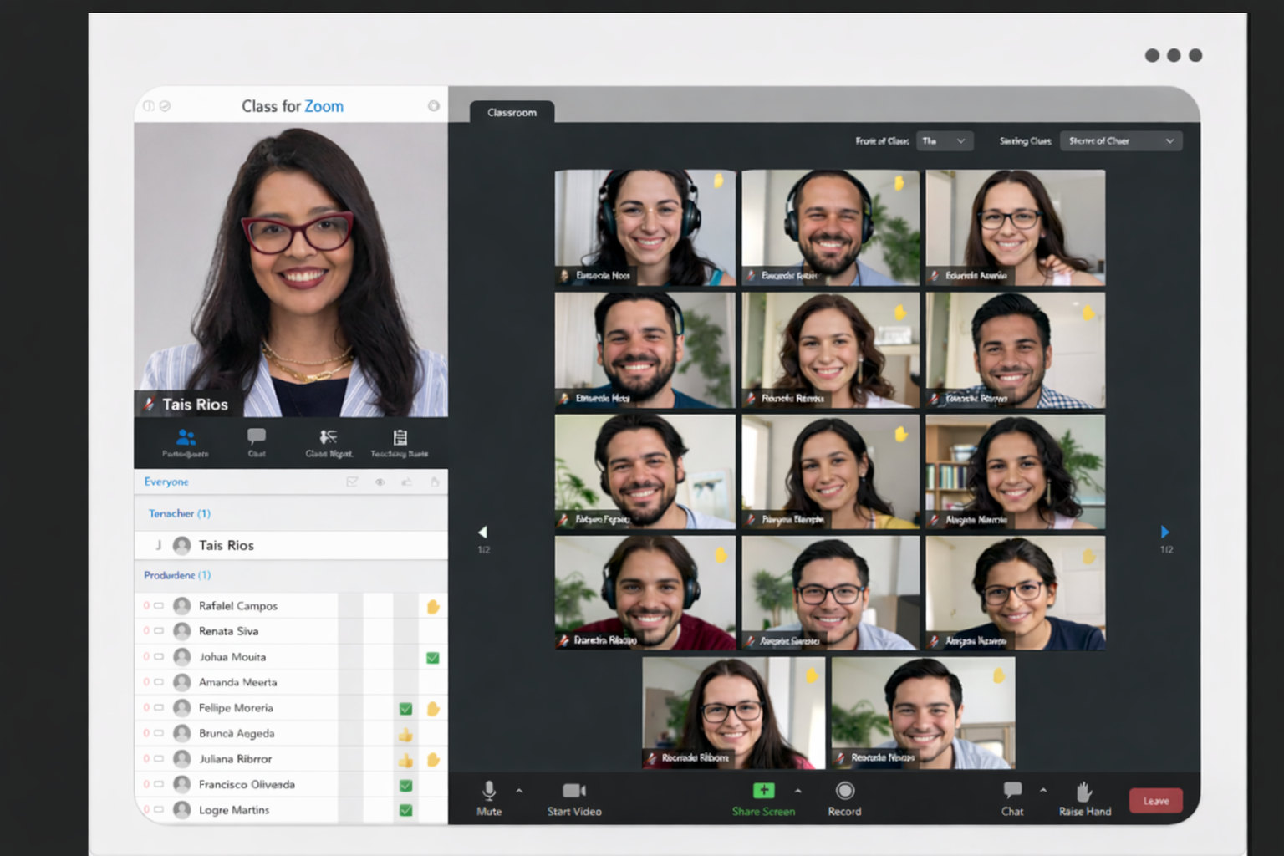This screenshot has width=1284, height=856.
Task: Open the Participants panel icon
Action: coord(186,437)
